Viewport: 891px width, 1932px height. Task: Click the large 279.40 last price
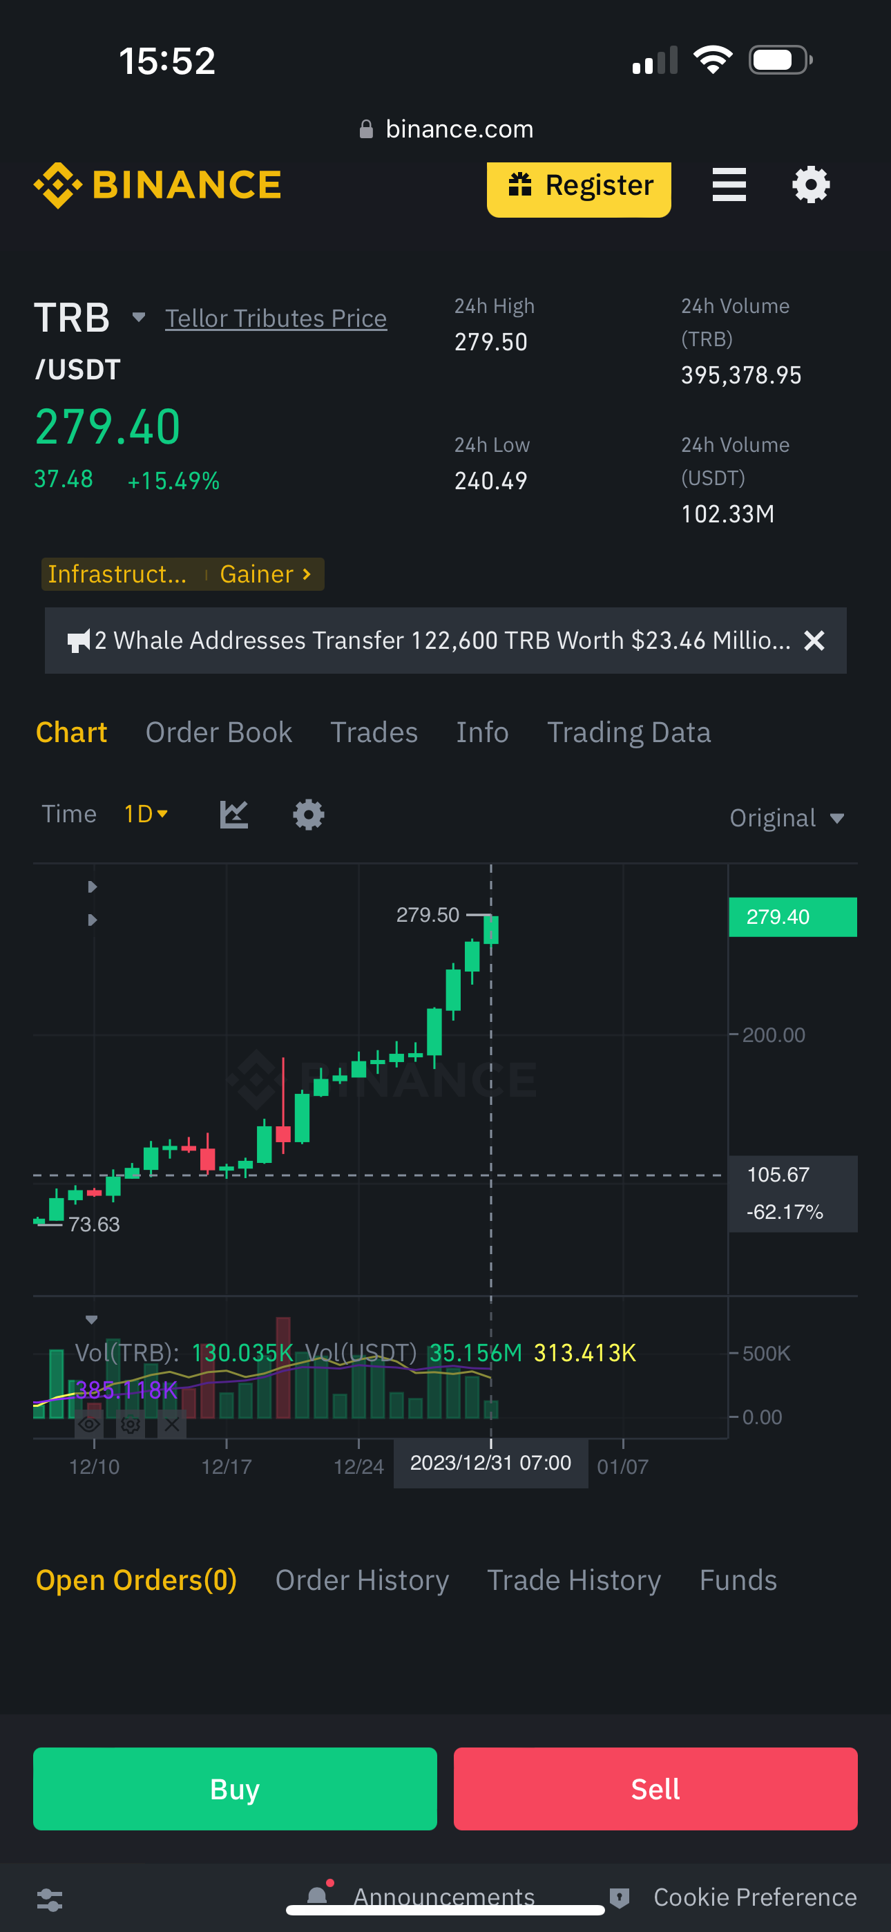click(108, 427)
